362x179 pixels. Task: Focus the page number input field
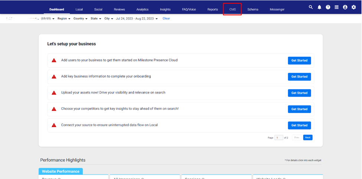tap(279, 138)
